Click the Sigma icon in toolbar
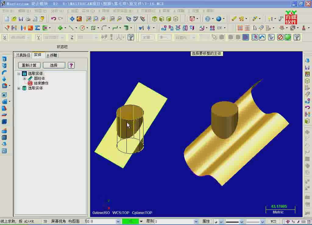This screenshot has width=312, height=225. click(37, 28)
